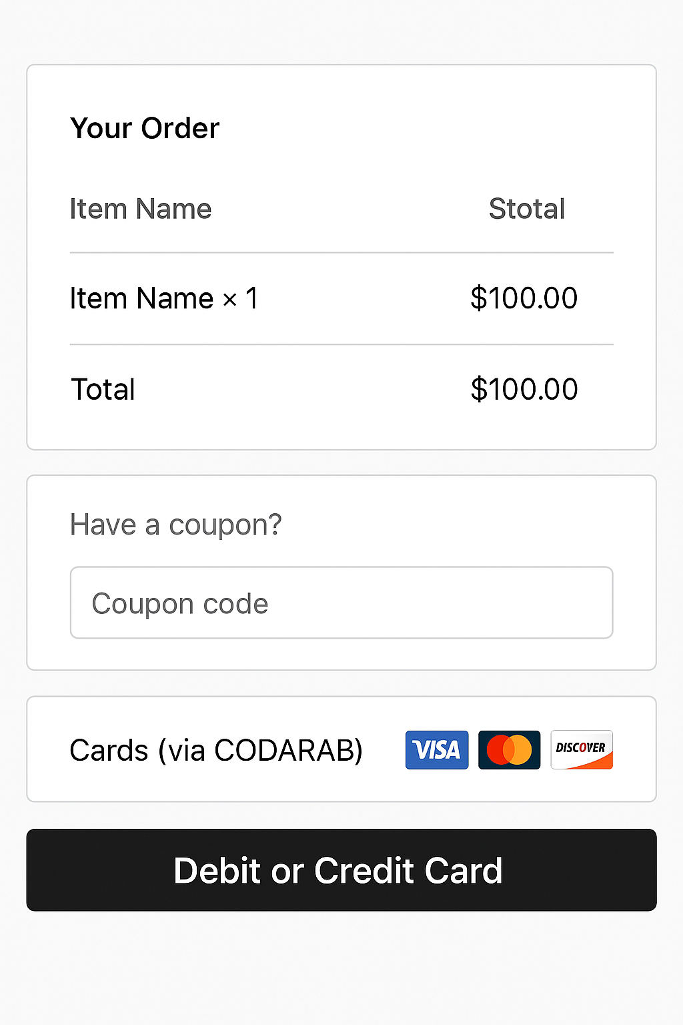Click the Total row label
This screenshot has width=683, height=1025.
(103, 389)
